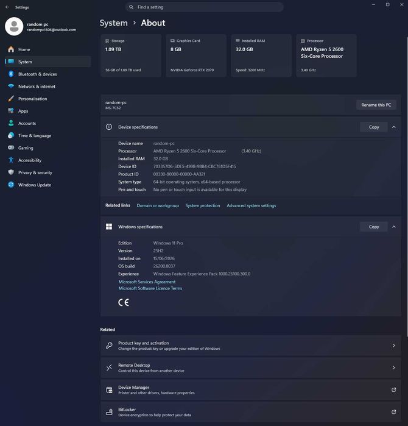Image resolution: width=408 pixels, height=426 pixels.
Task: Select the AMD Ryzen 5 2600 Processor card
Action: [326, 55]
